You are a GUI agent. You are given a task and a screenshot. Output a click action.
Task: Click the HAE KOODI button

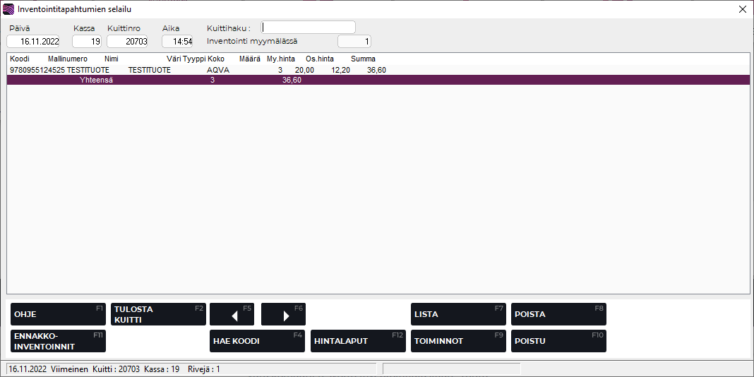pos(257,341)
